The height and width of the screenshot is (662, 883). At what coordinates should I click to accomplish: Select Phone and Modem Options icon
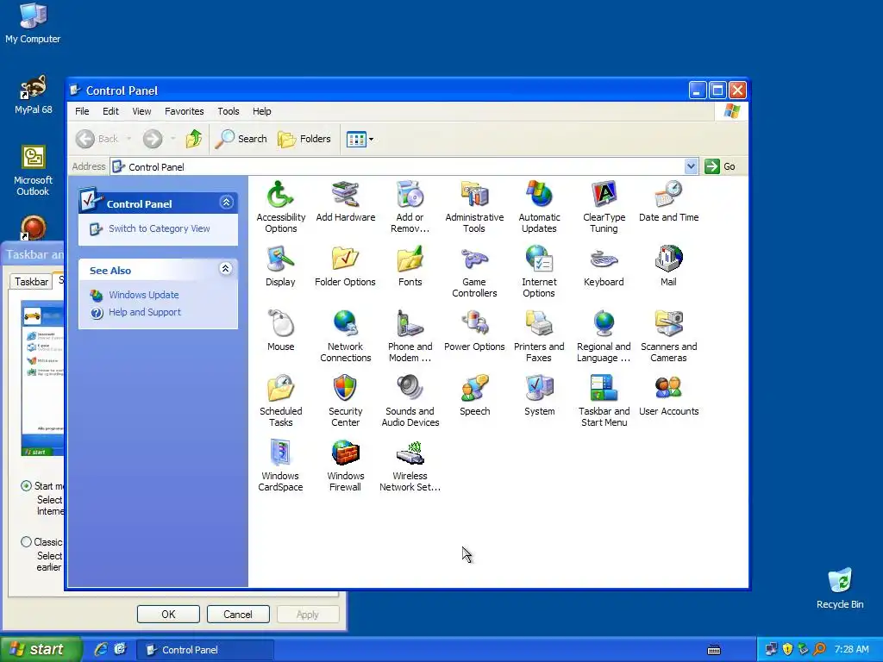click(410, 336)
